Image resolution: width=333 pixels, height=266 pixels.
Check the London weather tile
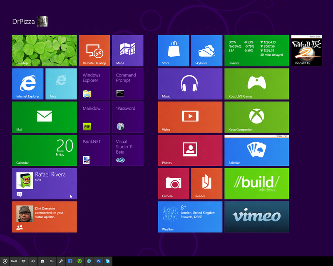tap(190, 217)
